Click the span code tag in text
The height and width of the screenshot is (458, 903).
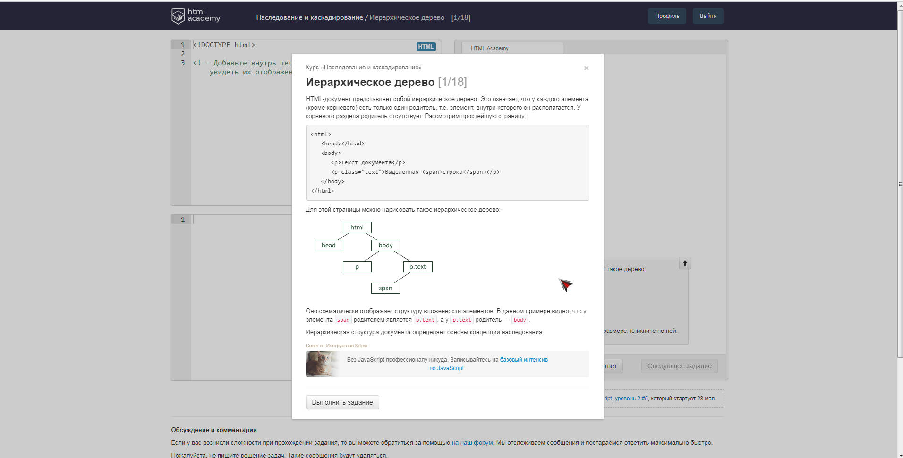pyautogui.click(x=343, y=320)
